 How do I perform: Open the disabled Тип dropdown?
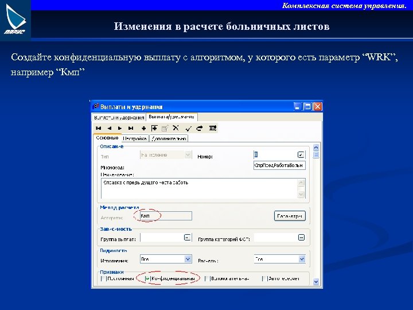point(188,155)
